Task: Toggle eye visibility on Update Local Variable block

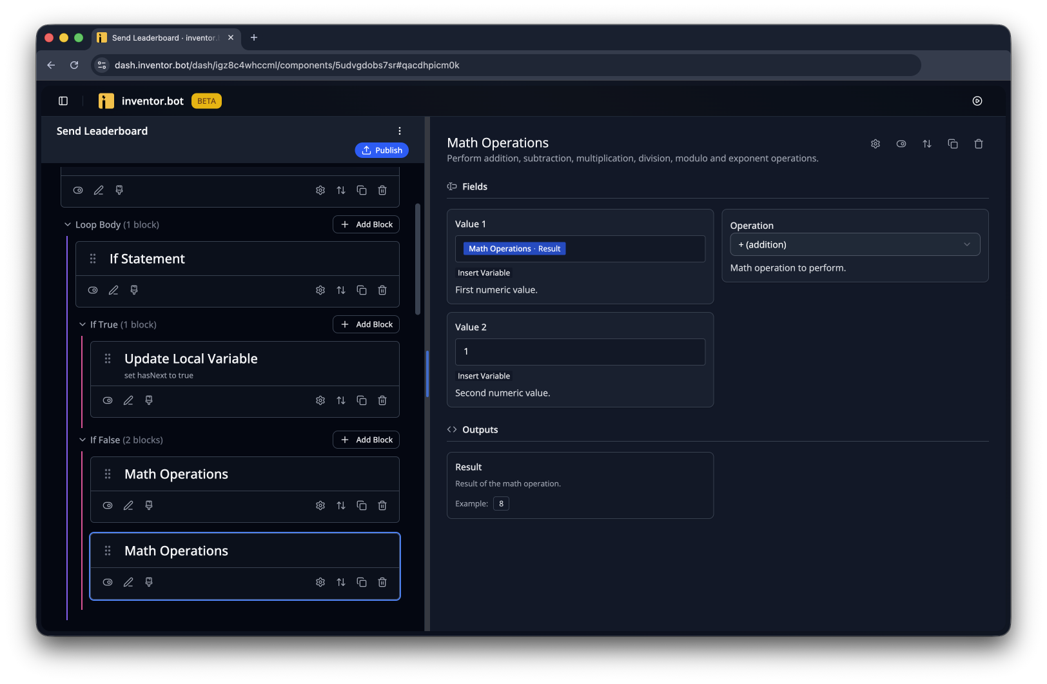Action: (x=108, y=400)
